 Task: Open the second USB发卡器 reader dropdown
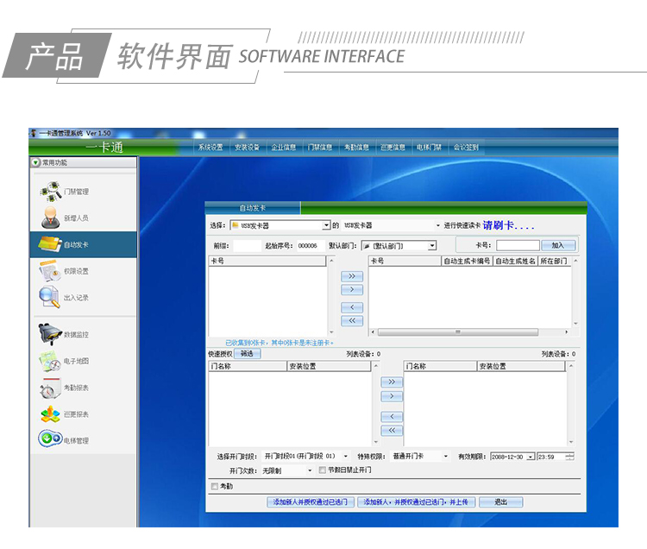(x=438, y=225)
